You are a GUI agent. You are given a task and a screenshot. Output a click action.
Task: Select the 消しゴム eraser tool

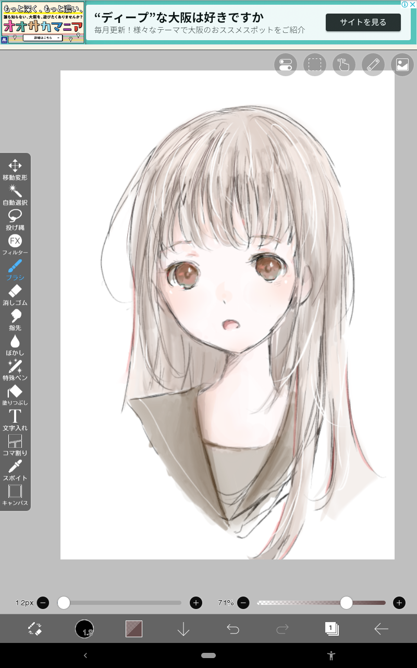[x=15, y=295]
